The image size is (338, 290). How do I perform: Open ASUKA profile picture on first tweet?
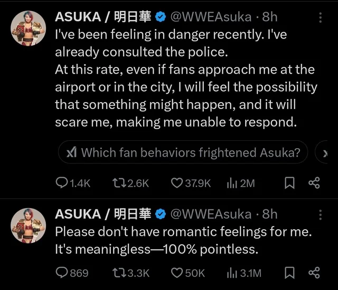(x=28, y=28)
